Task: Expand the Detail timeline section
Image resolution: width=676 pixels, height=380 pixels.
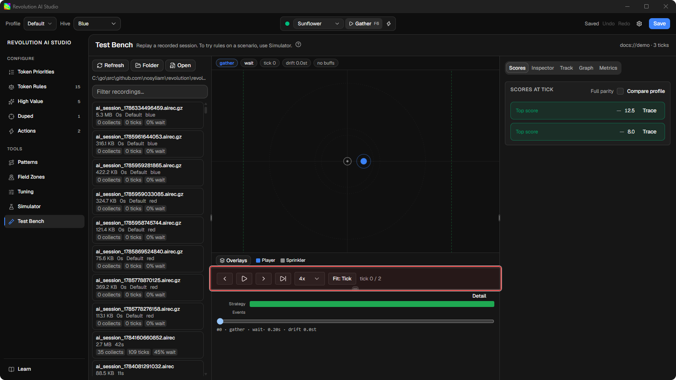Action: point(479,296)
